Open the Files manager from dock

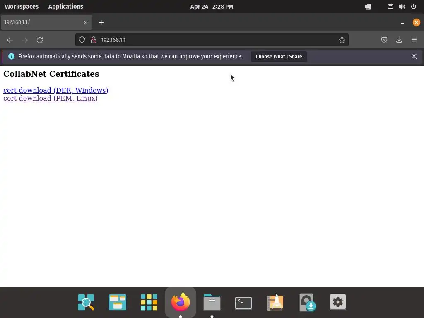pyautogui.click(x=212, y=302)
